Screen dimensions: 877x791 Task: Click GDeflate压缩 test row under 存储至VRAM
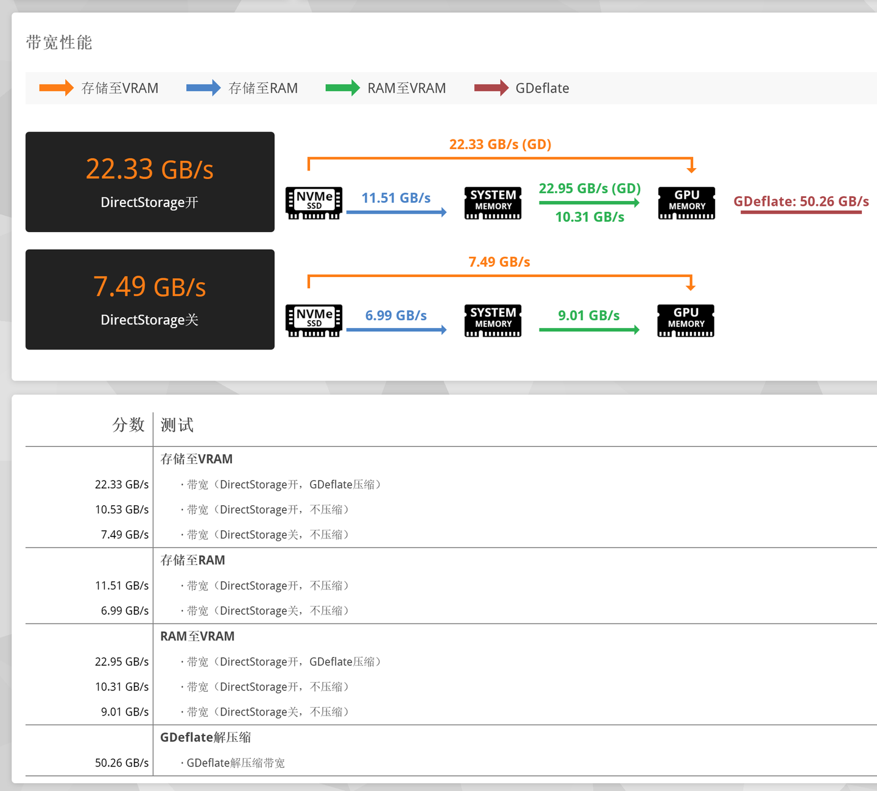point(281,485)
